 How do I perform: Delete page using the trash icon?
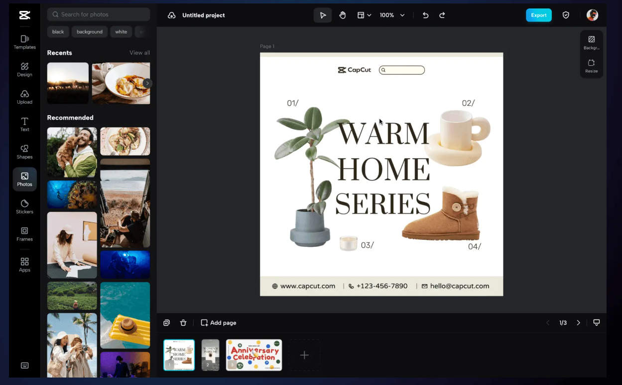pyautogui.click(x=183, y=323)
